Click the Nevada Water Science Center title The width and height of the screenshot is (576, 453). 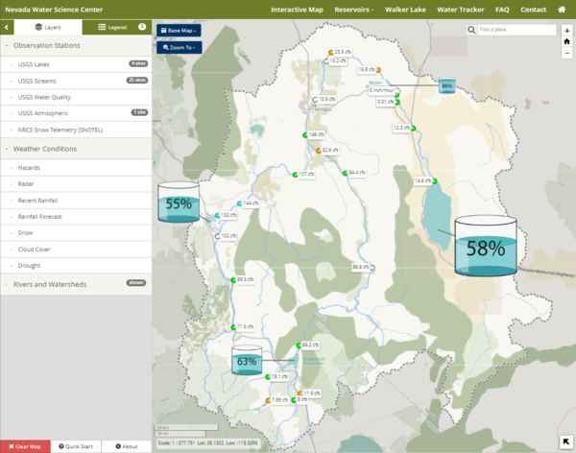[x=54, y=10]
